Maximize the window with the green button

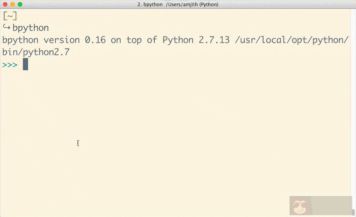pos(20,4)
